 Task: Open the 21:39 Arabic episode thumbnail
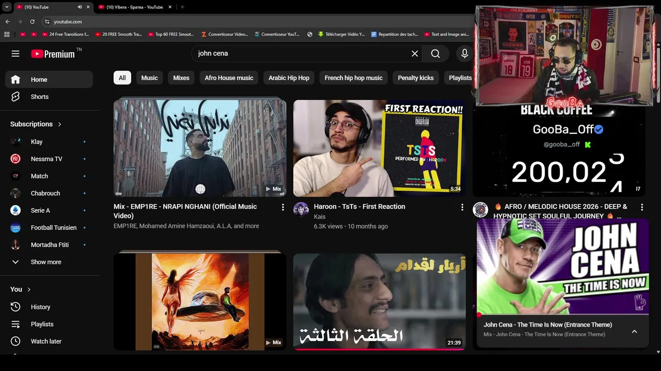point(380,301)
